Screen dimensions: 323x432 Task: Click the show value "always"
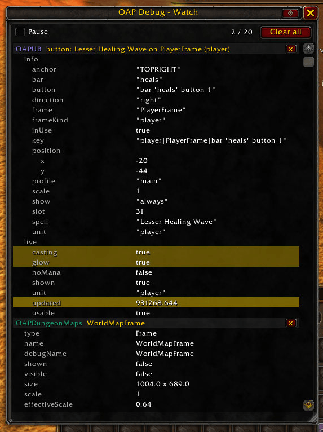(152, 201)
